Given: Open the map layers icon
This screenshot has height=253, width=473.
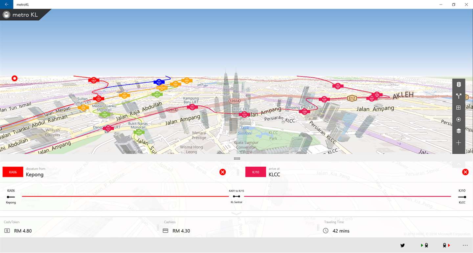Looking at the screenshot, I should 459,131.
